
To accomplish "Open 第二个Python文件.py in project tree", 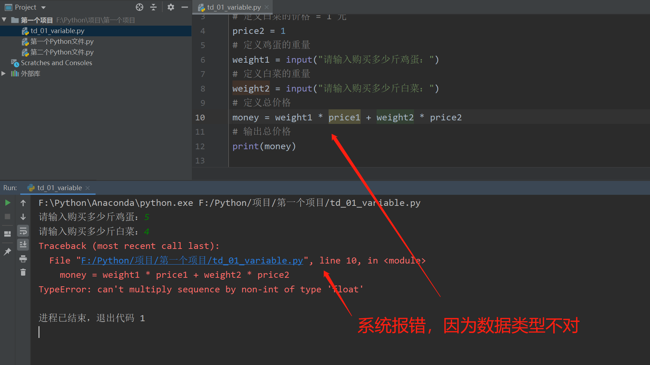I will pyautogui.click(x=62, y=52).
